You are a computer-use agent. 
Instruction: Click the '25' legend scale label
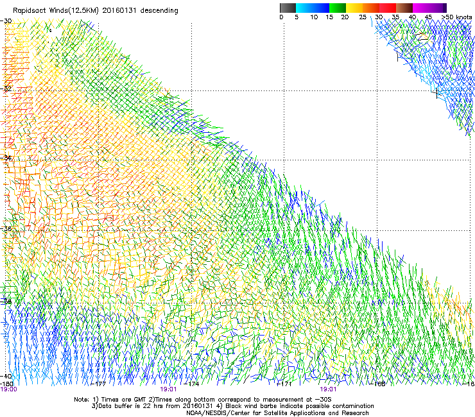pos(363,17)
